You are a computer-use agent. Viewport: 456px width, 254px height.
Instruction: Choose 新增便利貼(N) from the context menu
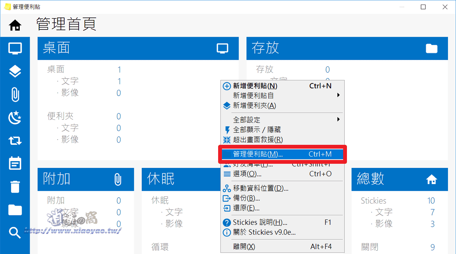click(282, 86)
